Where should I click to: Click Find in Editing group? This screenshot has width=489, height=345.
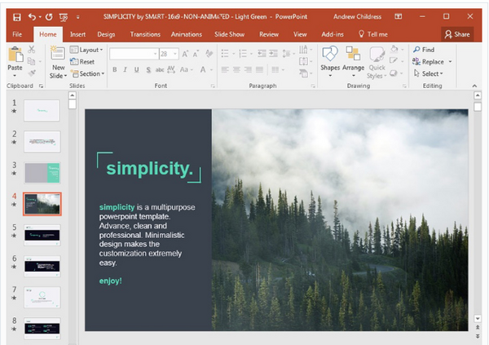click(x=424, y=50)
